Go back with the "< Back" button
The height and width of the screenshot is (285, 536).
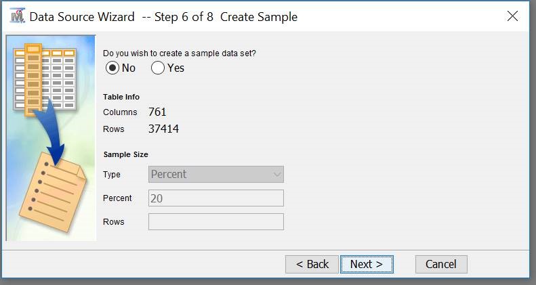(x=312, y=264)
